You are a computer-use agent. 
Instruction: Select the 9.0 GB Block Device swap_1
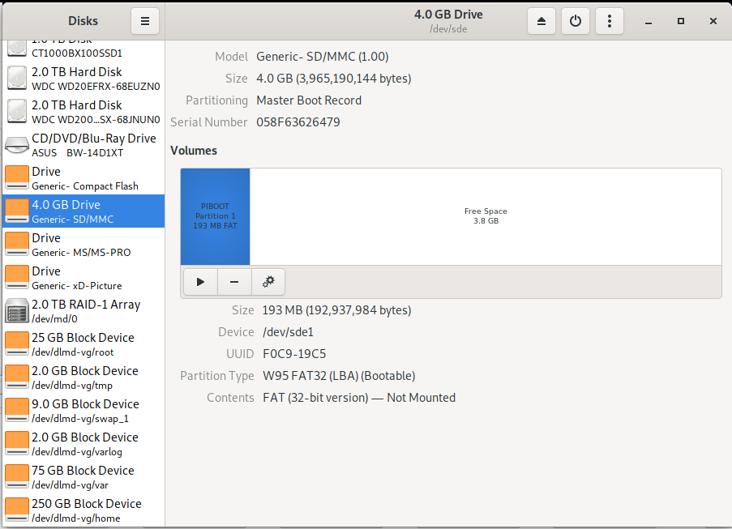click(83, 410)
